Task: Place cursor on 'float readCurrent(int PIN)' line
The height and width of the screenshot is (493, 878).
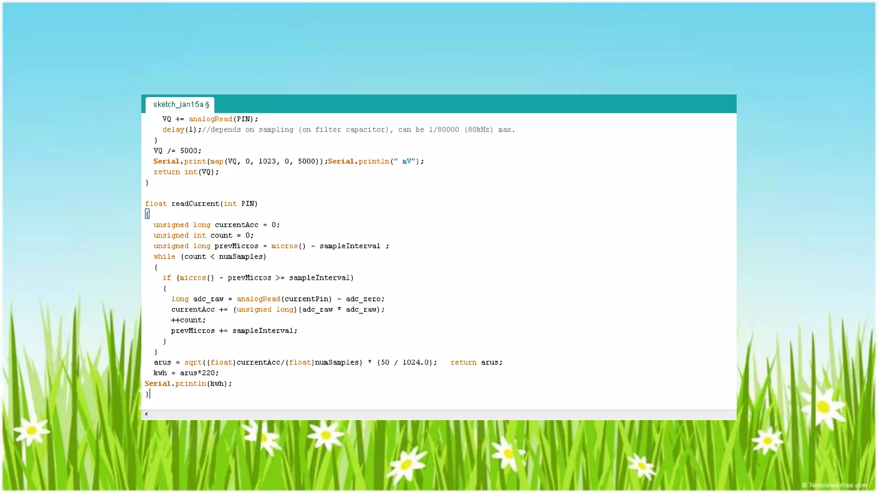Action: 201,204
